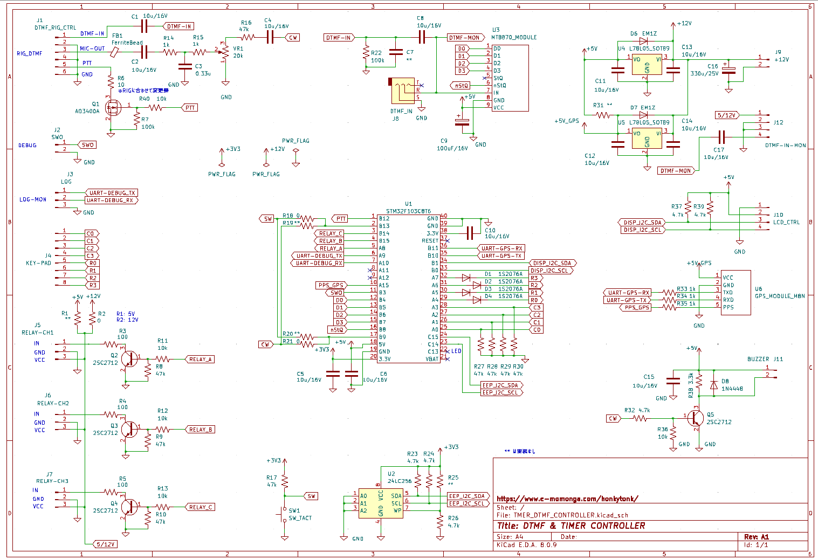Select the 24LC256 EEPROM chip U2

381,503
